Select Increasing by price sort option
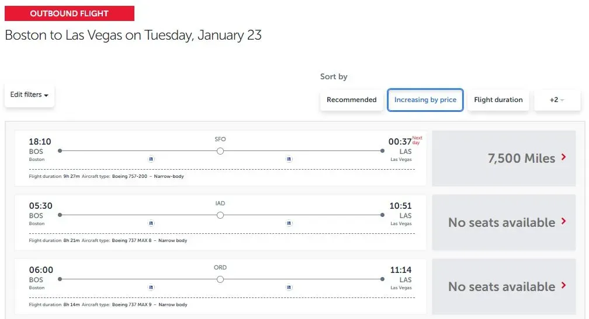This screenshot has width=589, height=319. point(425,100)
